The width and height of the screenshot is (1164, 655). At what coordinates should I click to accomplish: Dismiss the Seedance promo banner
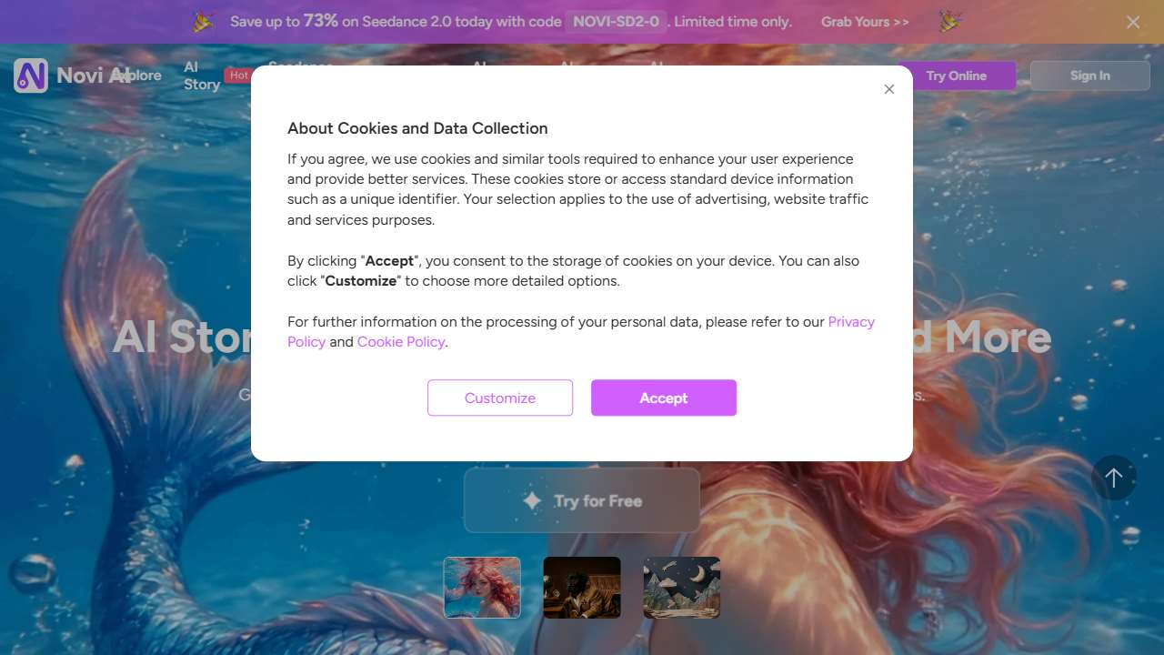pyautogui.click(x=1133, y=22)
